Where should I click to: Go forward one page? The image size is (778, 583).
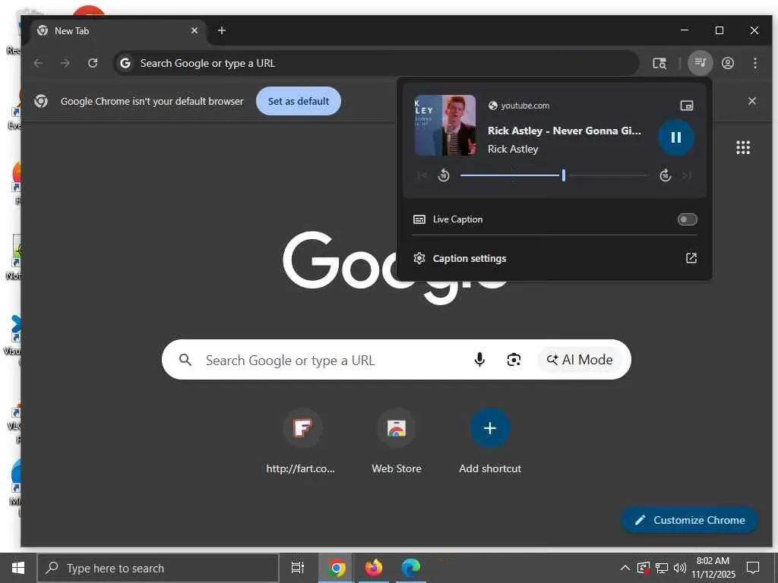(x=65, y=63)
